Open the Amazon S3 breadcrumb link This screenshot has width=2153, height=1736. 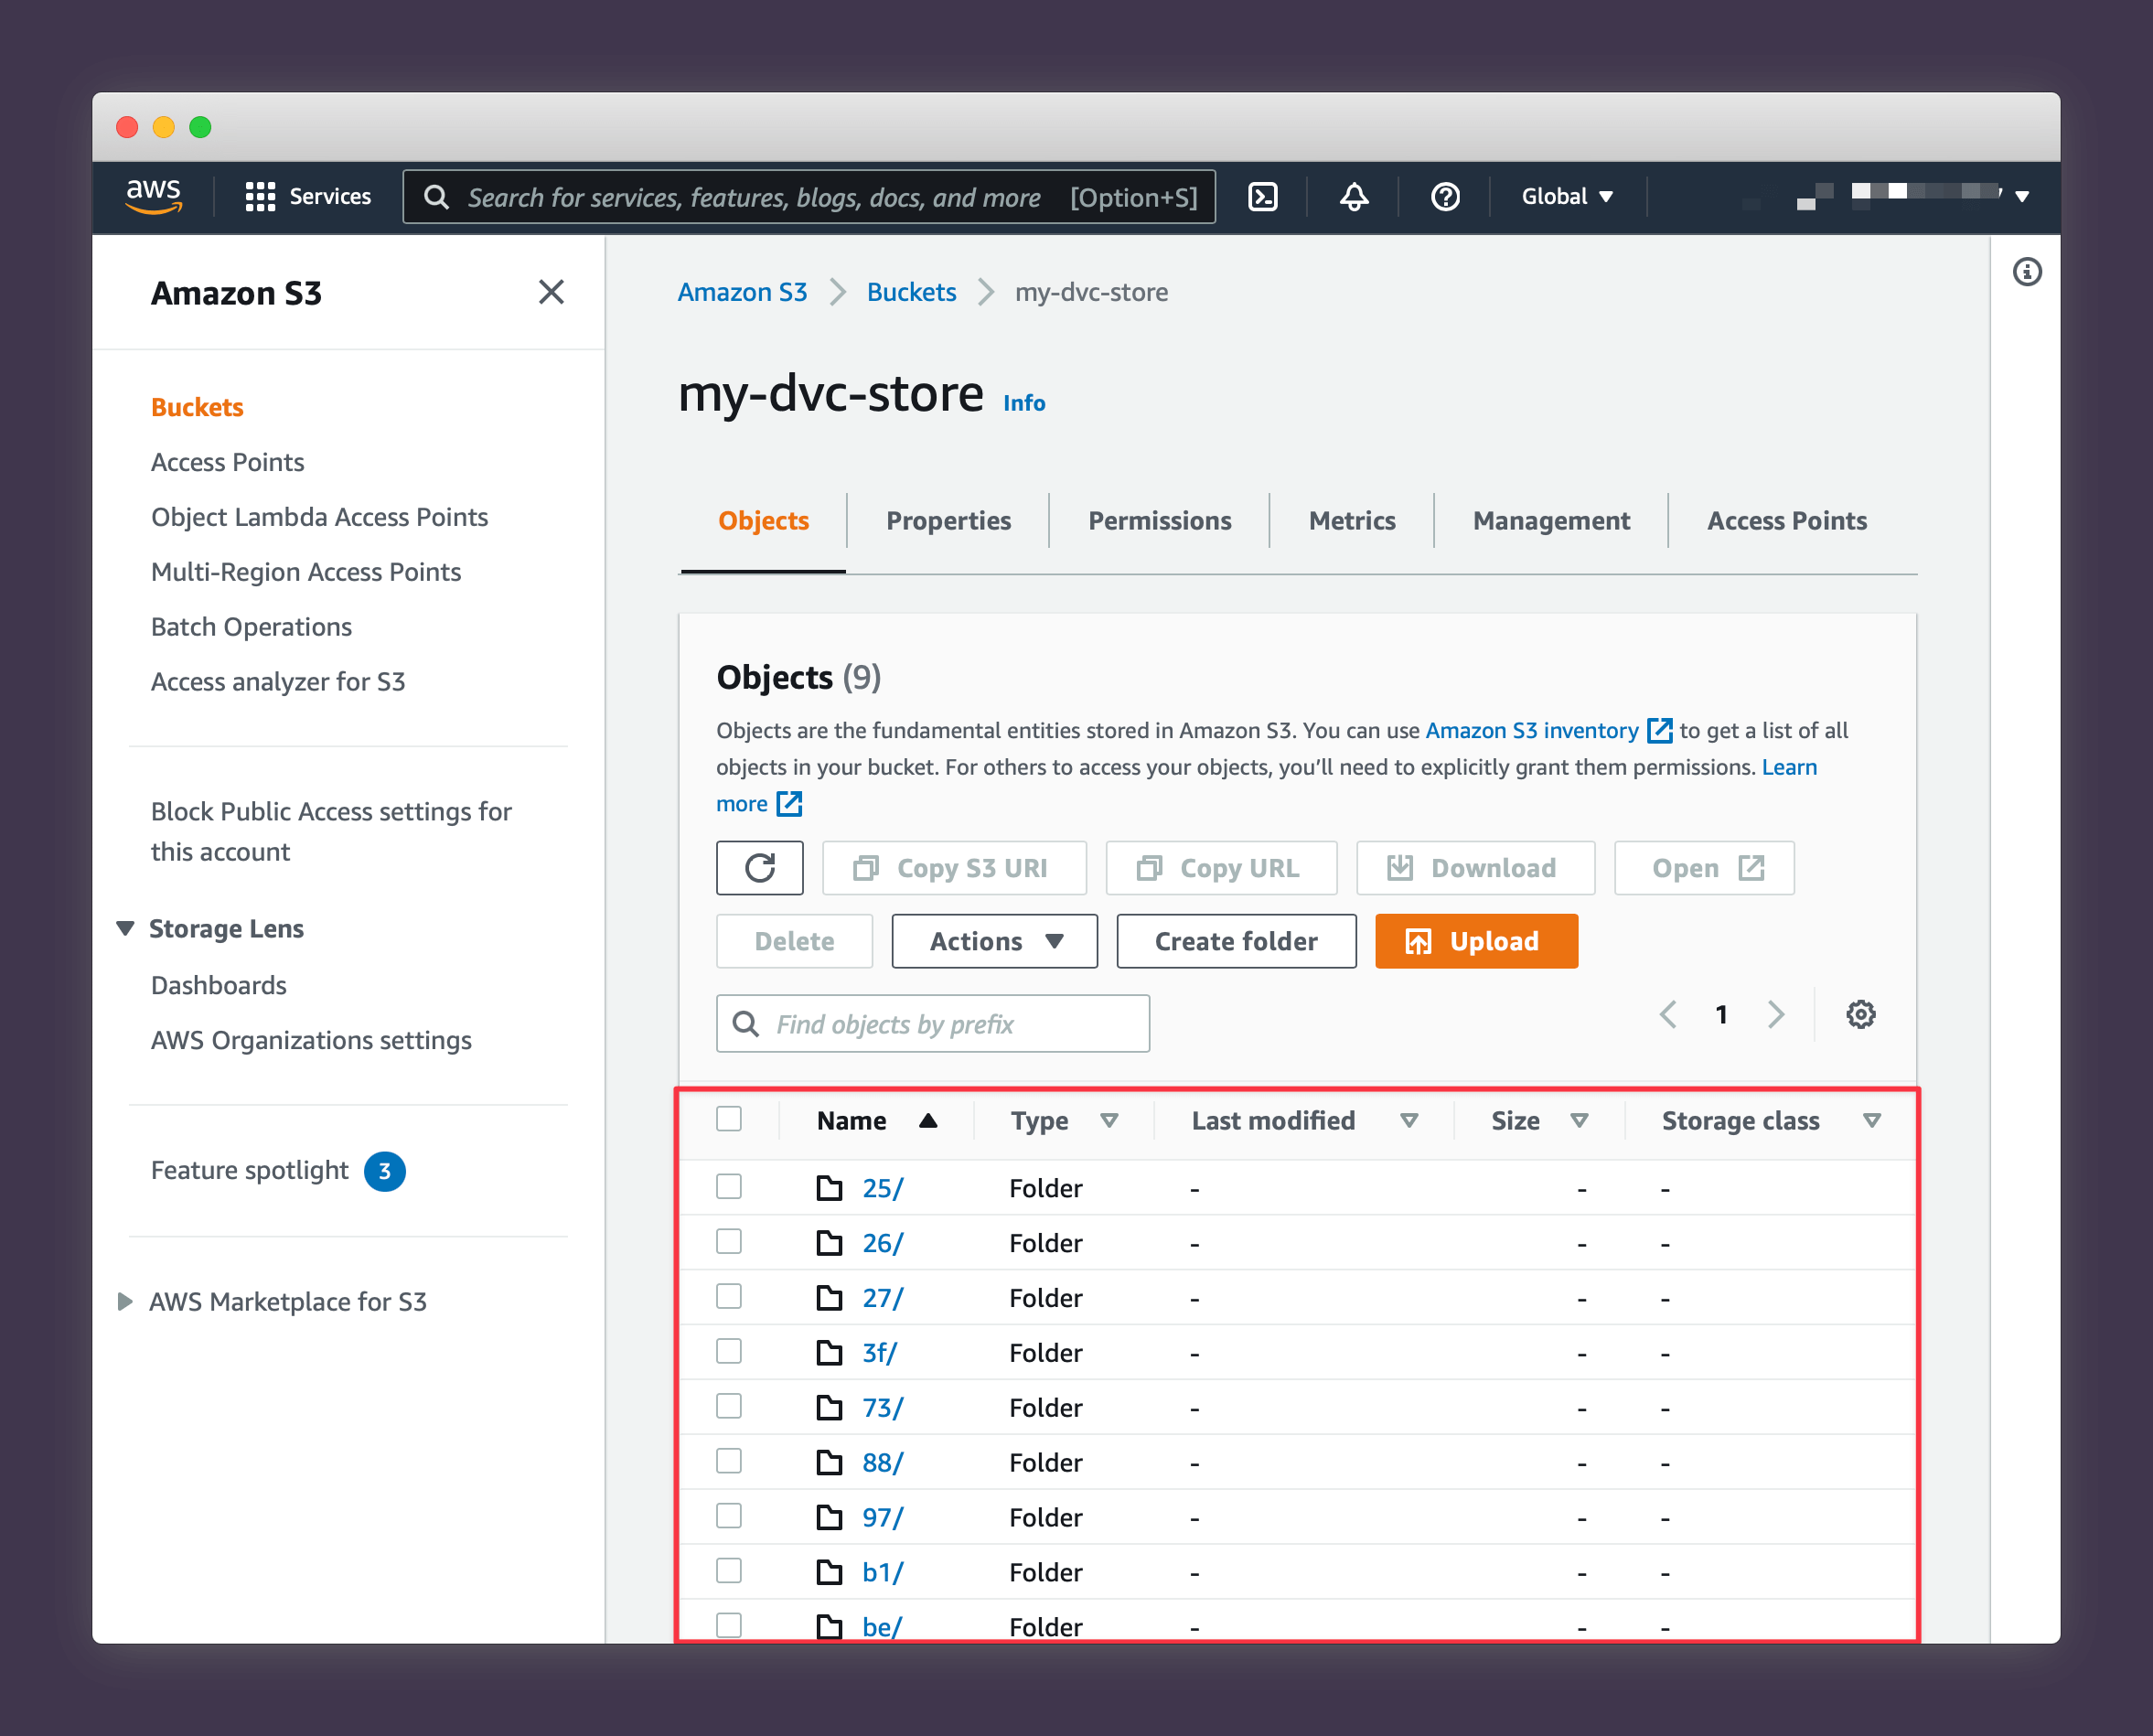(x=742, y=292)
